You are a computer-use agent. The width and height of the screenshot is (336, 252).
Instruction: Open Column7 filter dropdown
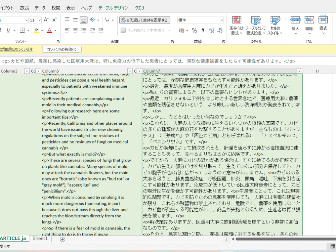[x=299, y=71]
